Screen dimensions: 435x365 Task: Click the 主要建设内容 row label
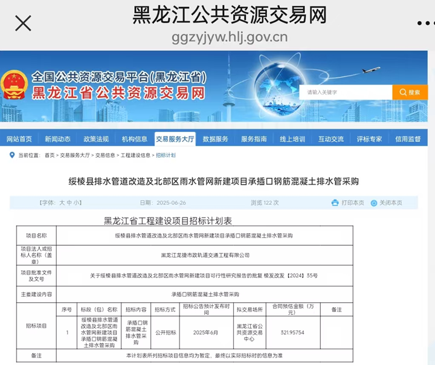pyautogui.click(x=36, y=294)
